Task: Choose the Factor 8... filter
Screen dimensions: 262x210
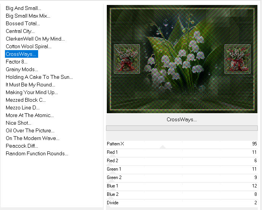Action: click(x=16, y=62)
